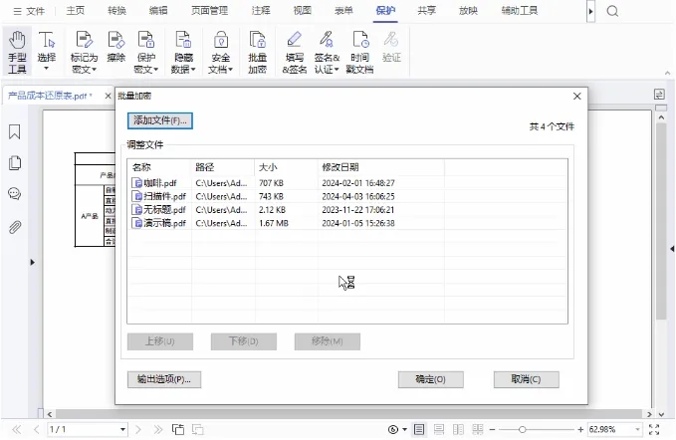Open the attachments paperclip panel
The image size is (676, 440).
point(15,227)
